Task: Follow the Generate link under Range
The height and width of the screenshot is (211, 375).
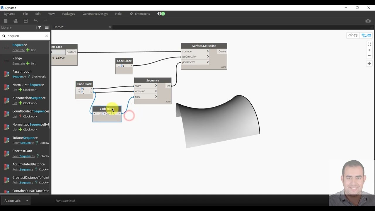Action: coord(19,63)
